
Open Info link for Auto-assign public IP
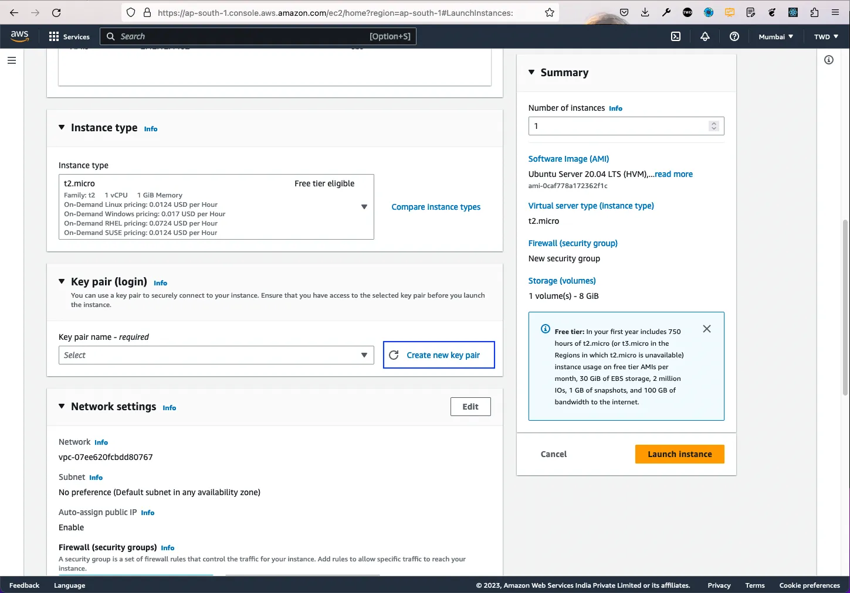[x=148, y=513]
